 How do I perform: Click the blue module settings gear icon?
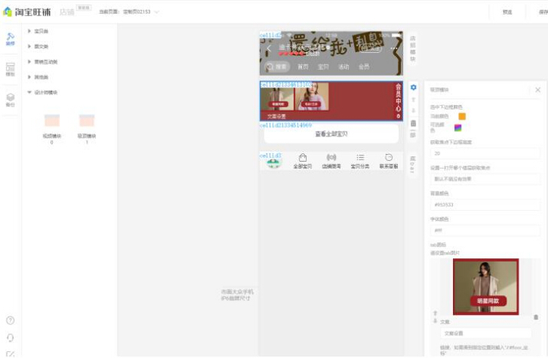(414, 87)
